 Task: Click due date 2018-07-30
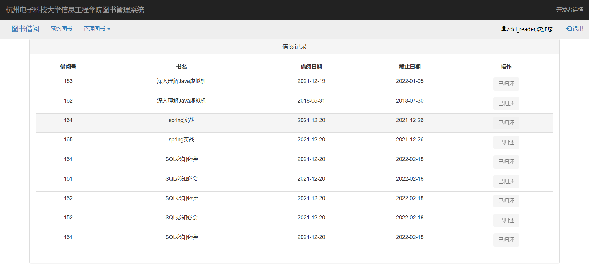point(410,101)
